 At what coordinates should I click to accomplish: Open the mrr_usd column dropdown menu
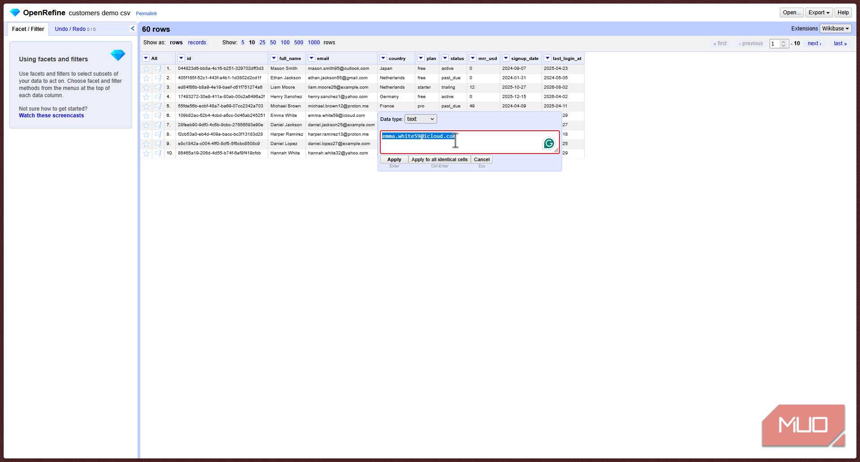pyautogui.click(x=473, y=58)
